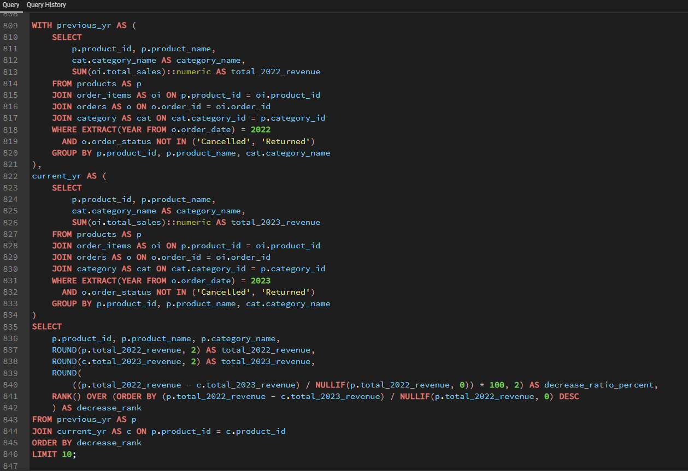The image size is (688, 471).
Task: Click the FROM previous_yr AS p line
Action: click(84, 420)
